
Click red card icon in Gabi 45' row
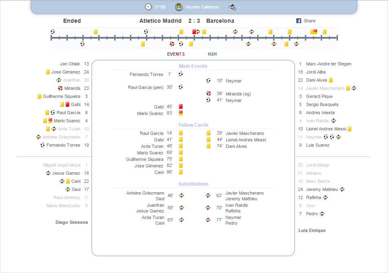[x=181, y=106]
